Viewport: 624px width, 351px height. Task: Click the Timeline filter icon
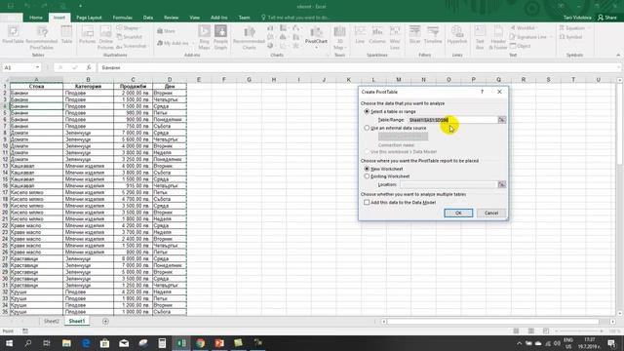pyautogui.click(x=433, y=34)
